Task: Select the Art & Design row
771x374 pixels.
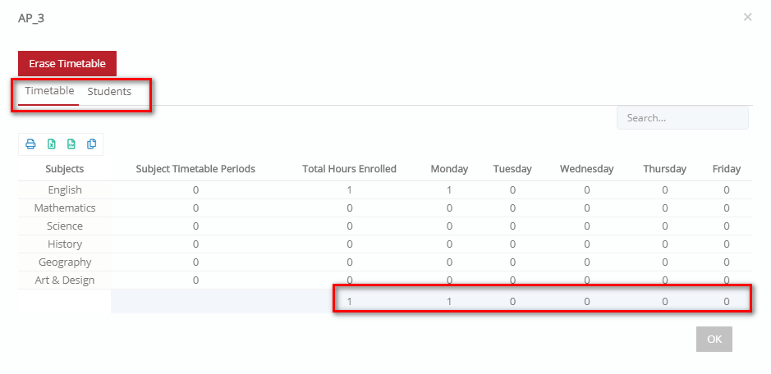Action: (x=385, y=280)
